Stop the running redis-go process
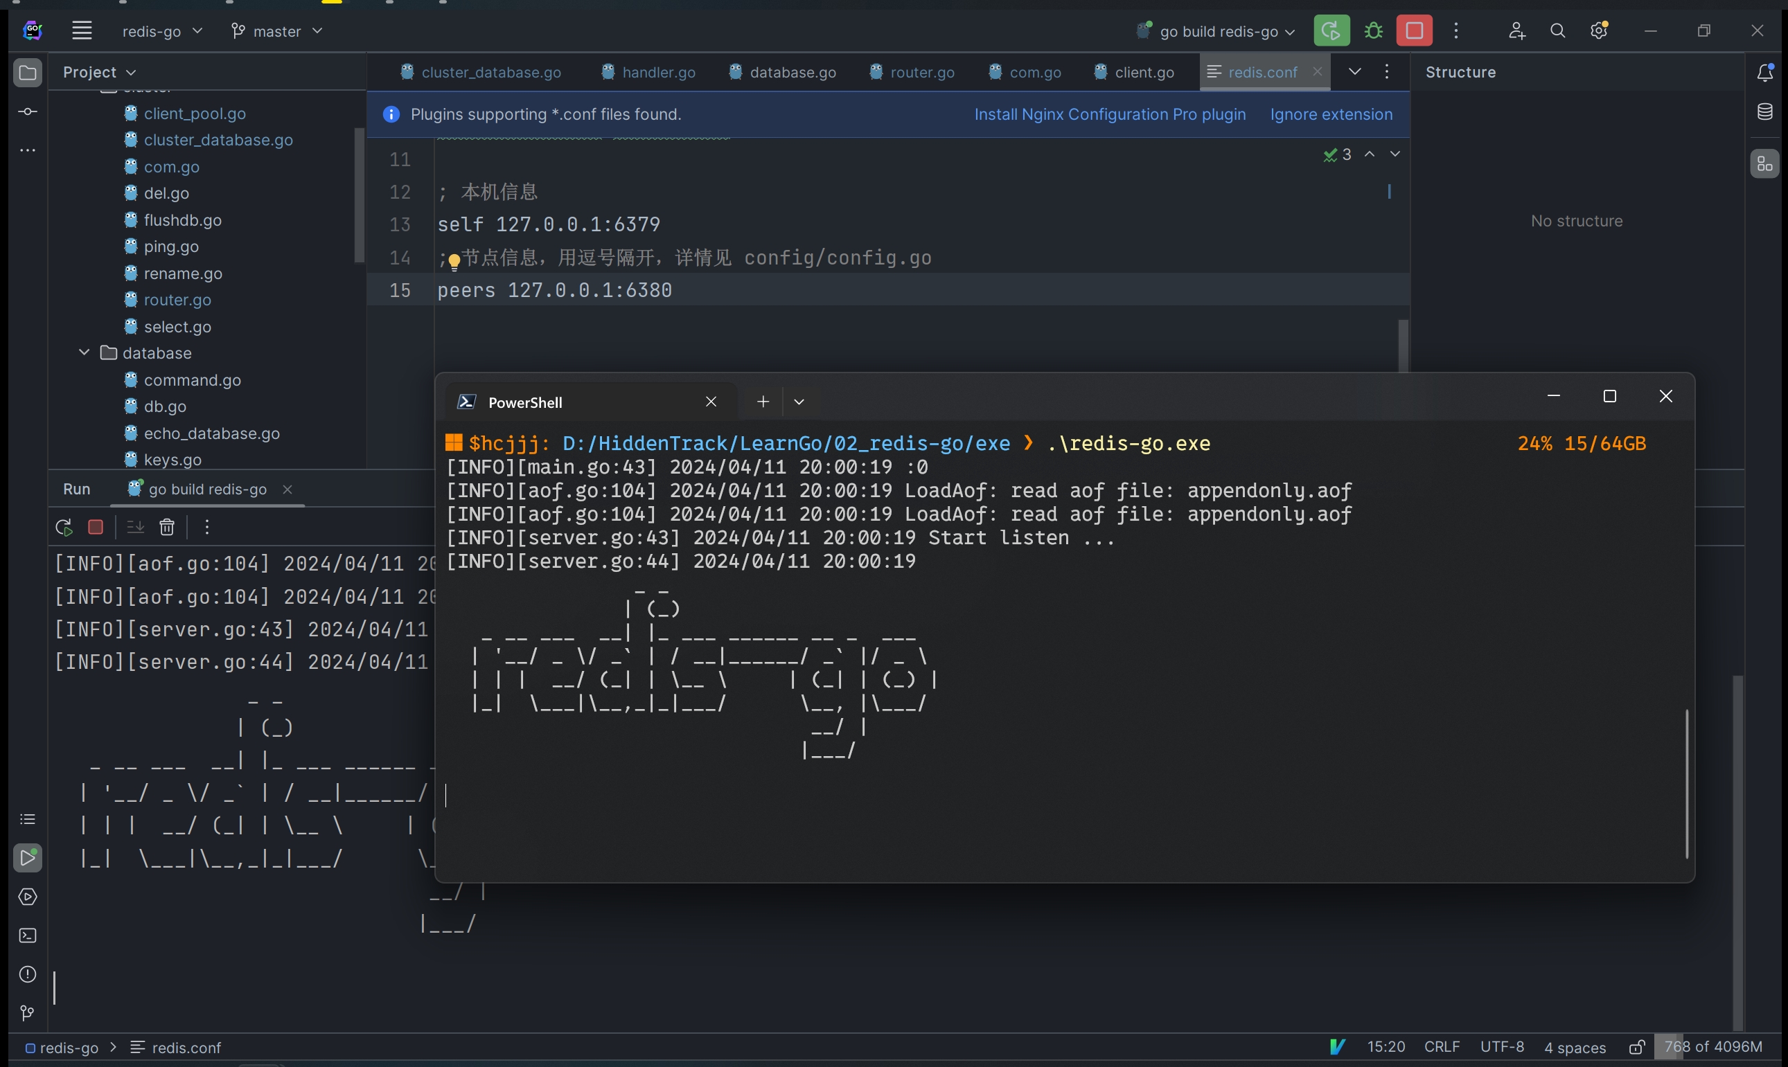Screen dimensions: 1788x1067 (x=1413, y=31)
